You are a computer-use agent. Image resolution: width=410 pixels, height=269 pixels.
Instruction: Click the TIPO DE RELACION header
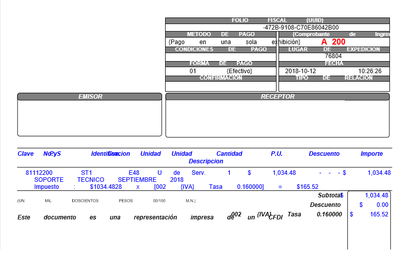(334, 78)
